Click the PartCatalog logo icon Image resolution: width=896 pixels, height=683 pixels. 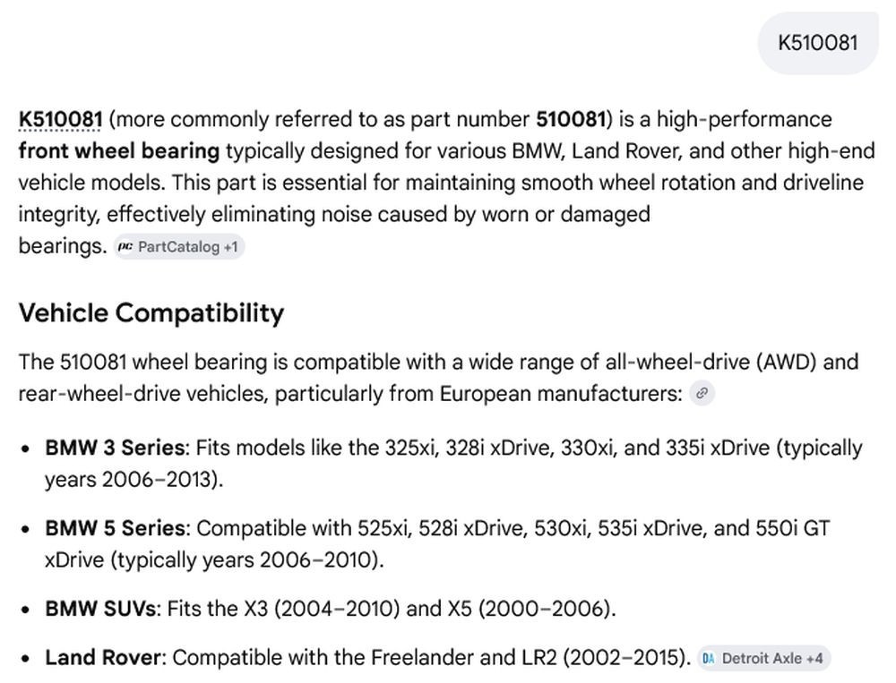(125, 247)
